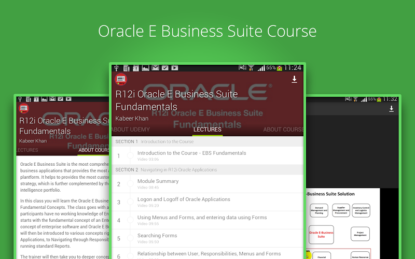The image size is (415, 259).
Task: Tap Wi-Fi icon in center phone status bar
Action: [x=251, y=68]
